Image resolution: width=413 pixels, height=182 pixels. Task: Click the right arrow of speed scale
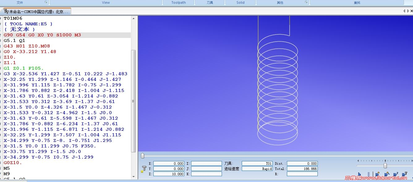[x=412, y=161]
